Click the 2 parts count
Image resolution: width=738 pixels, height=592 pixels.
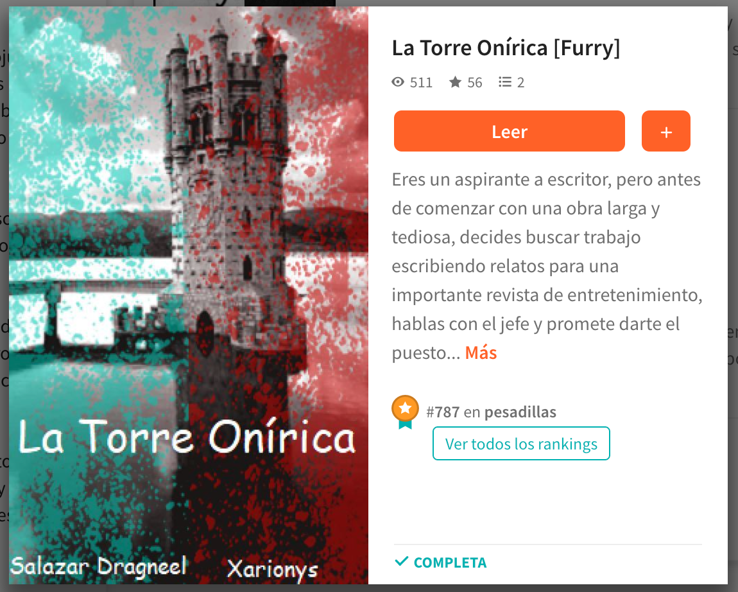pos(520,83)
